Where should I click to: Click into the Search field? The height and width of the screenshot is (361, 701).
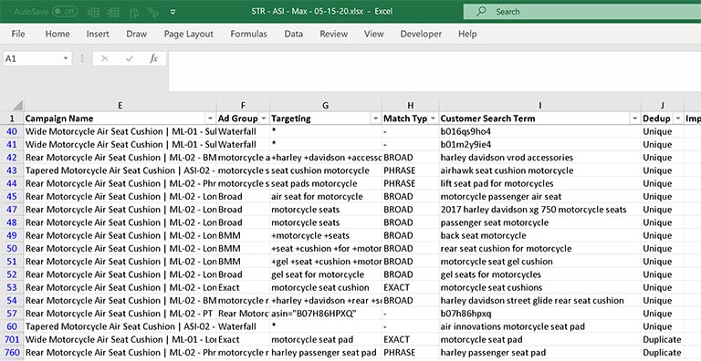582,12
